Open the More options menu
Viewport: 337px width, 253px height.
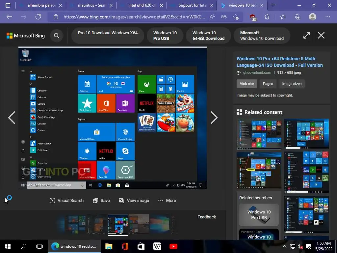click(x=167, y=201)
